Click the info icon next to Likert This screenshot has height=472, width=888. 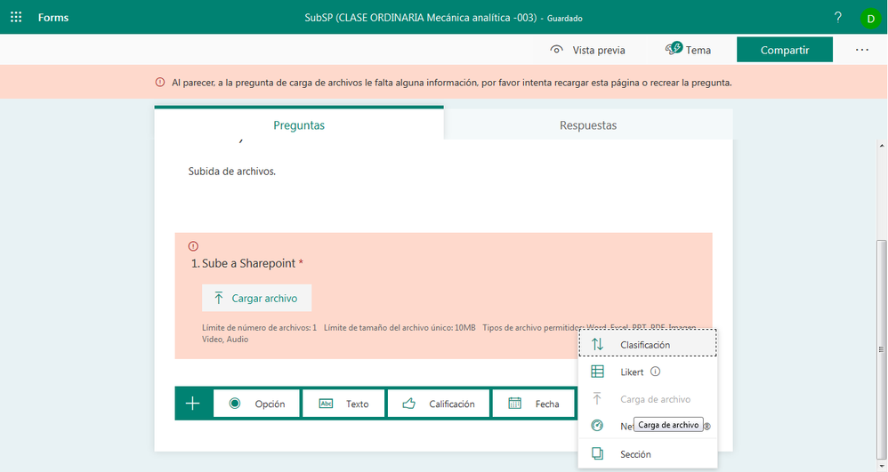(655, 372)
